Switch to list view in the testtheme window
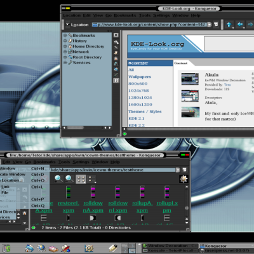 pyautogui.click(x=92, y=179)
